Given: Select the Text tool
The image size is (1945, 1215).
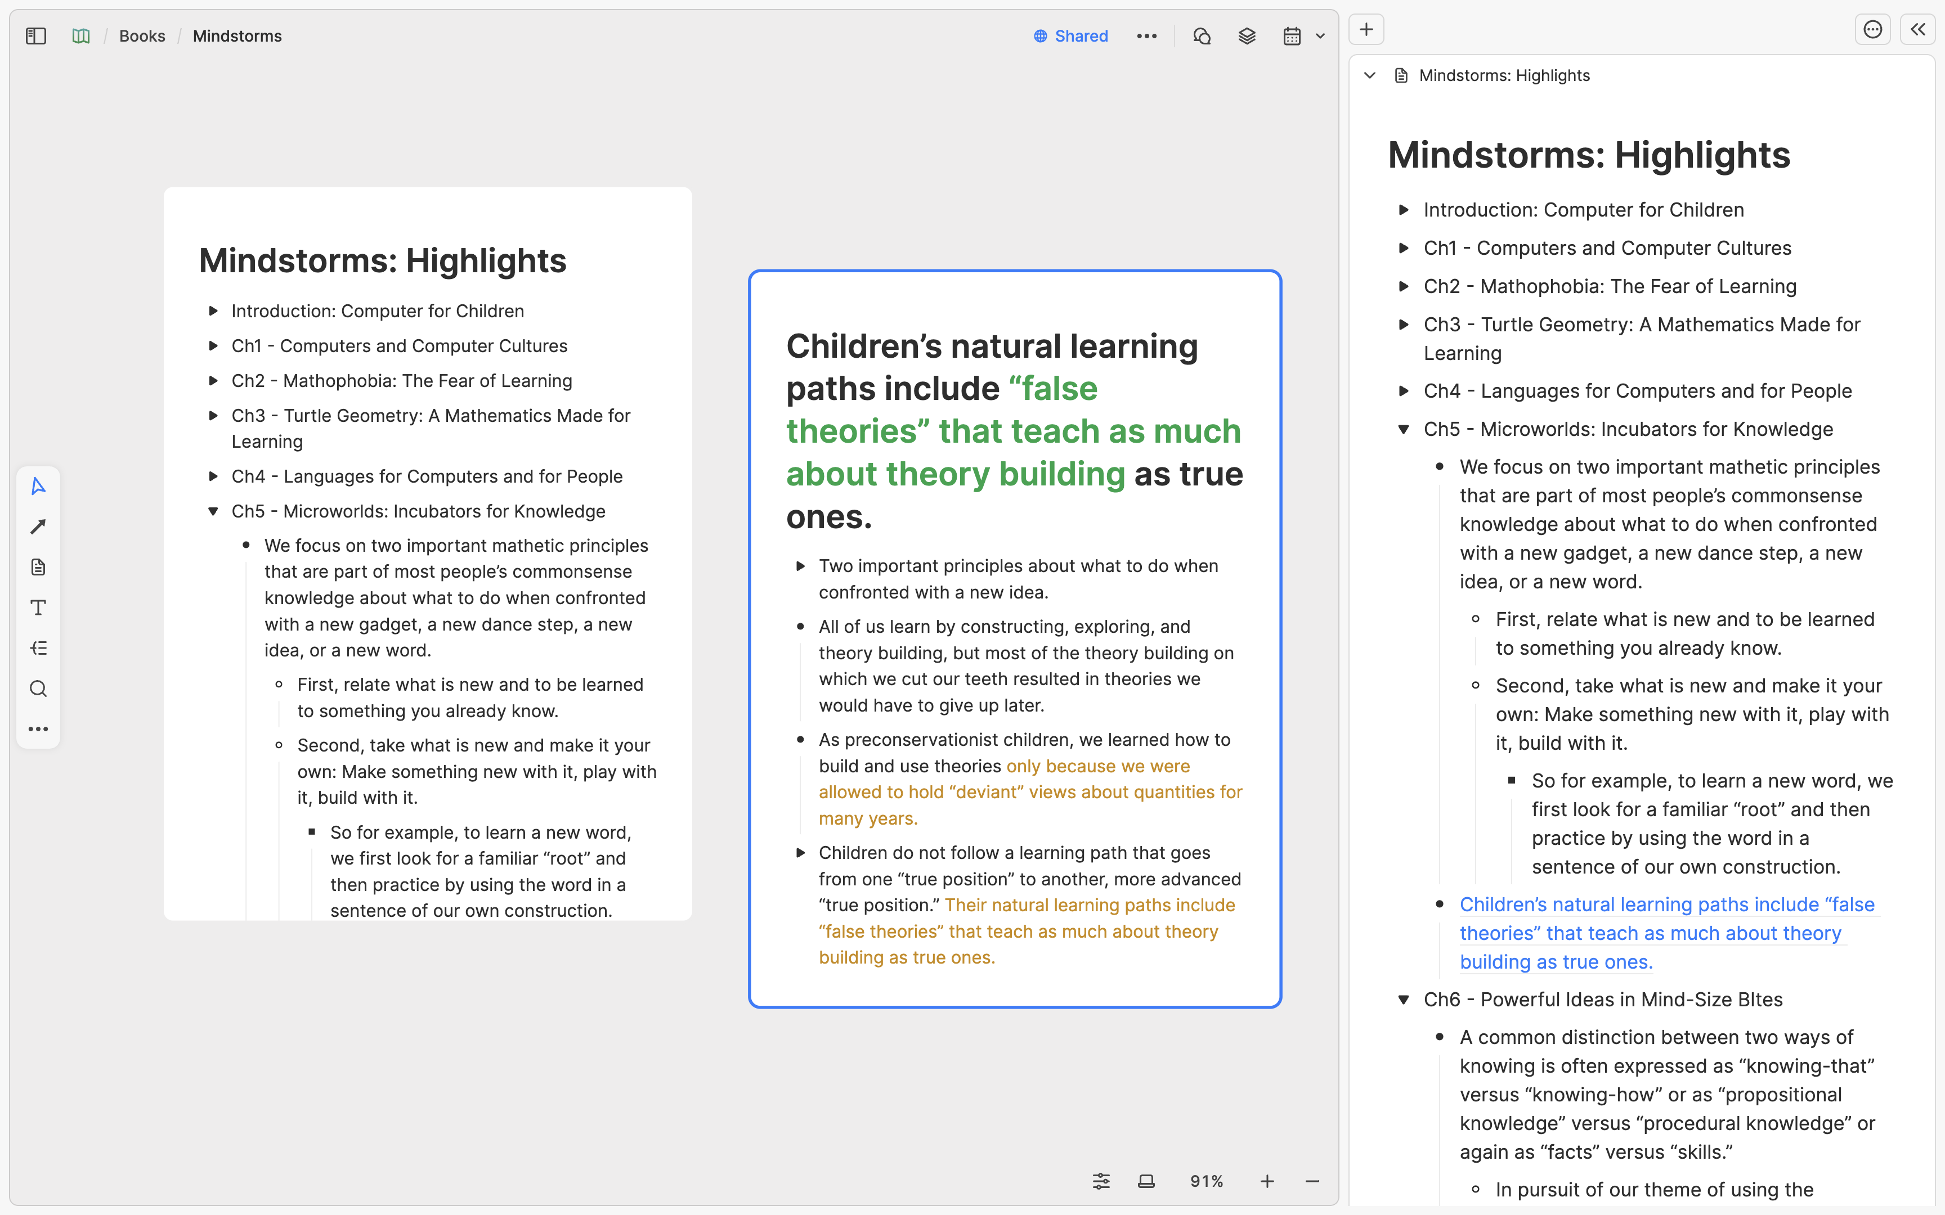Looking at the screenshot, I should [38, 607].
